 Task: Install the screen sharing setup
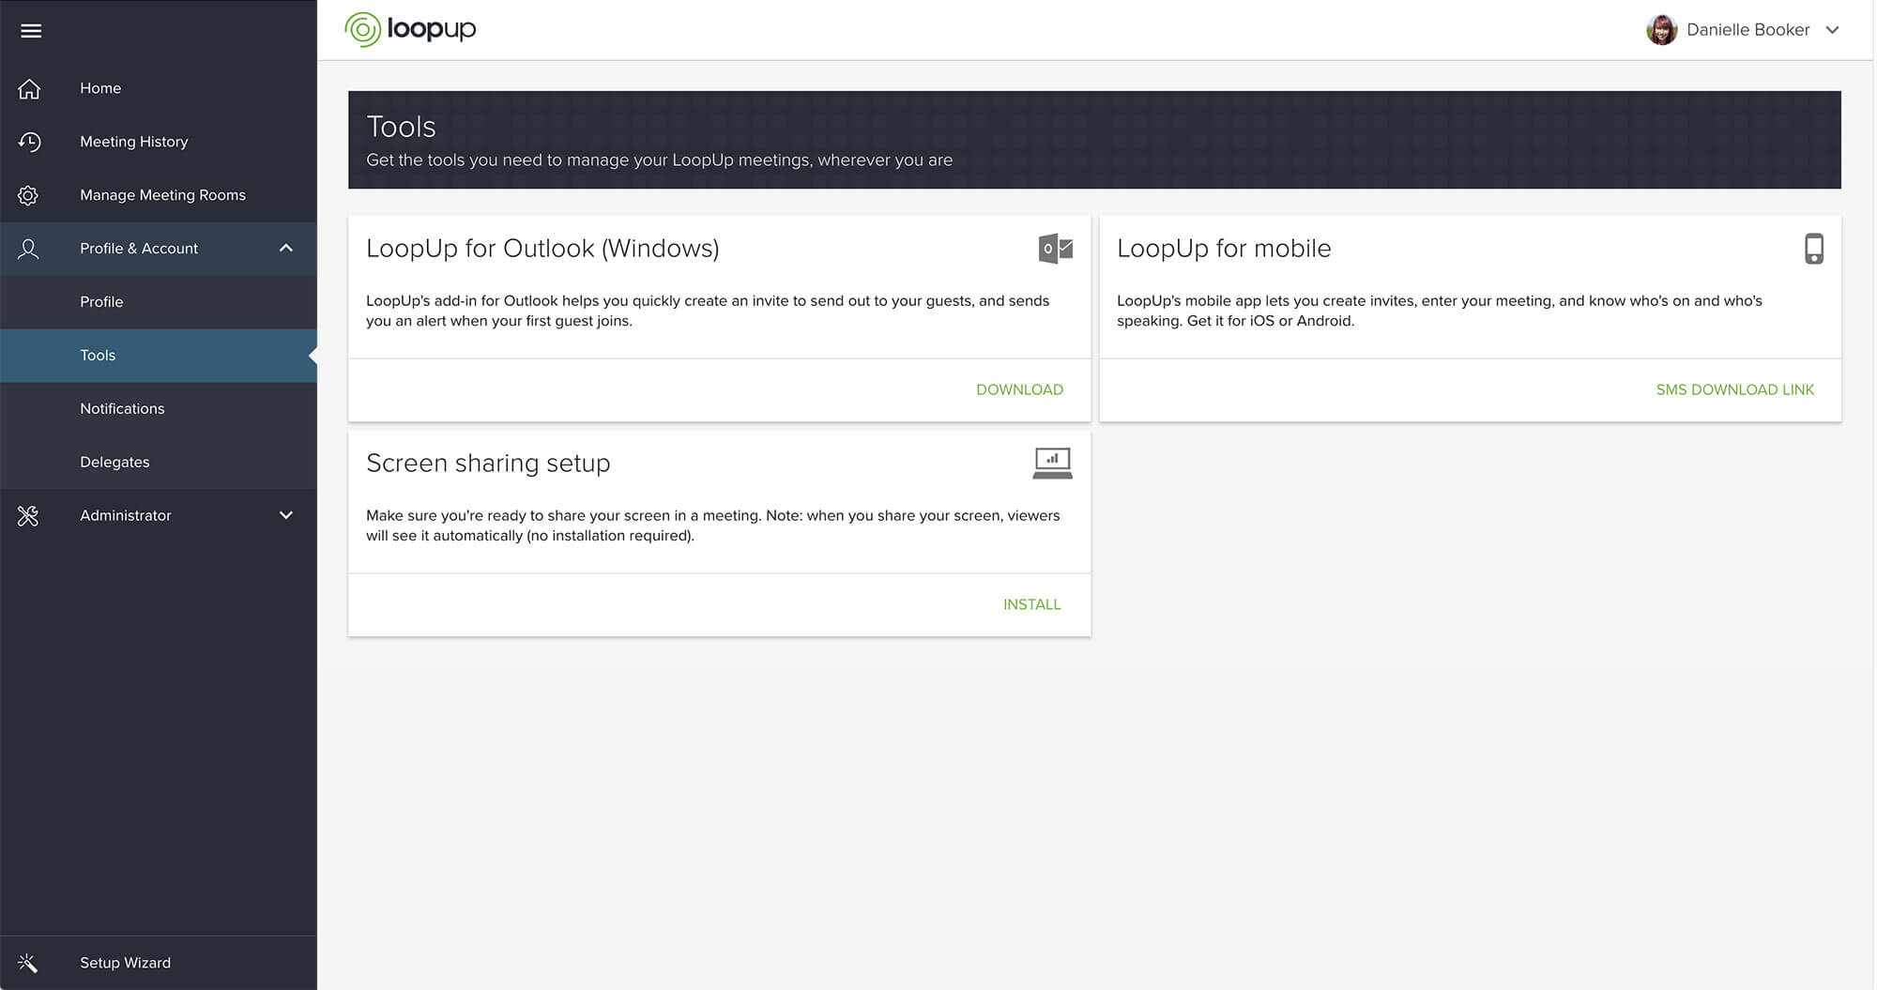[1031, 604]
